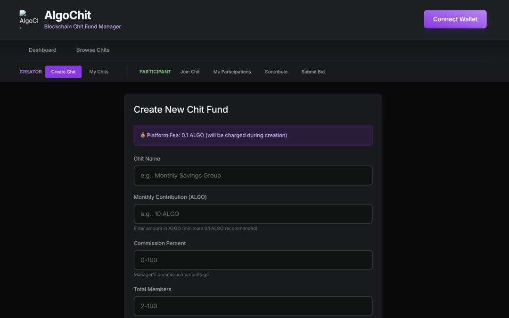The image size is (509, 318).
Task: Click the money bag icon in the fee notice
Action: pos(143,135)
